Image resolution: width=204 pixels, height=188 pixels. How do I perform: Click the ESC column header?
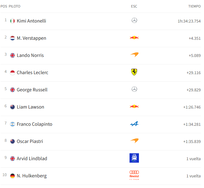(134, 6)
